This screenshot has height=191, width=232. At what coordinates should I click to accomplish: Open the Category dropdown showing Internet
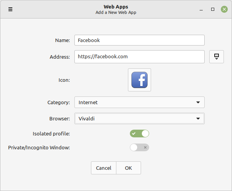point(139,102)
